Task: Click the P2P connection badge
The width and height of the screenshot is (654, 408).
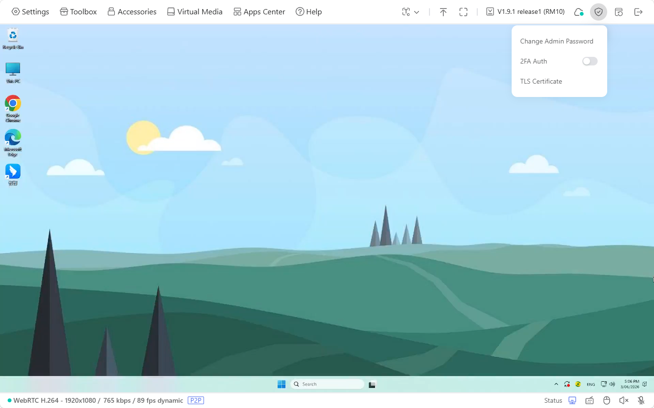Action: point(196,400)
